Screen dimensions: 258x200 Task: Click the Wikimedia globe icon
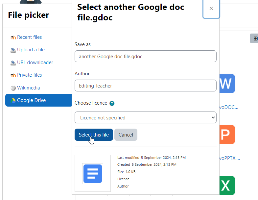coord(13,88)
